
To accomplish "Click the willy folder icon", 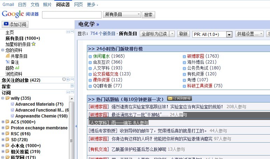I will (8, 98).
